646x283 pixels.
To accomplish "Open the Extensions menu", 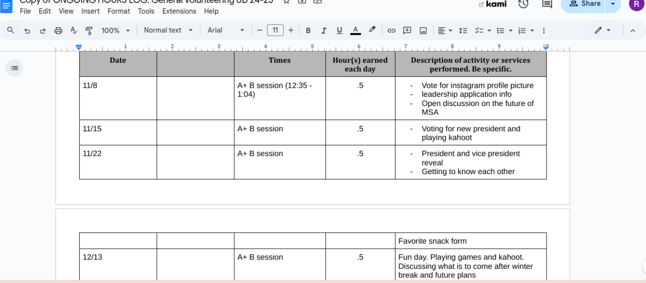I will (x=179, y=11).
